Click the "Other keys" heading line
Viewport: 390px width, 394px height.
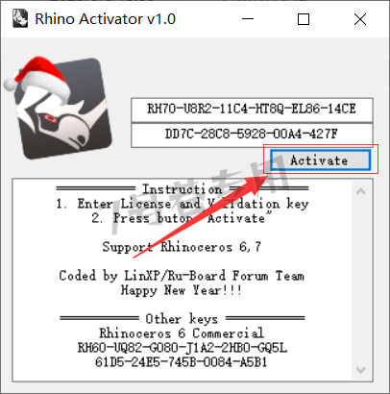(183, 319)
